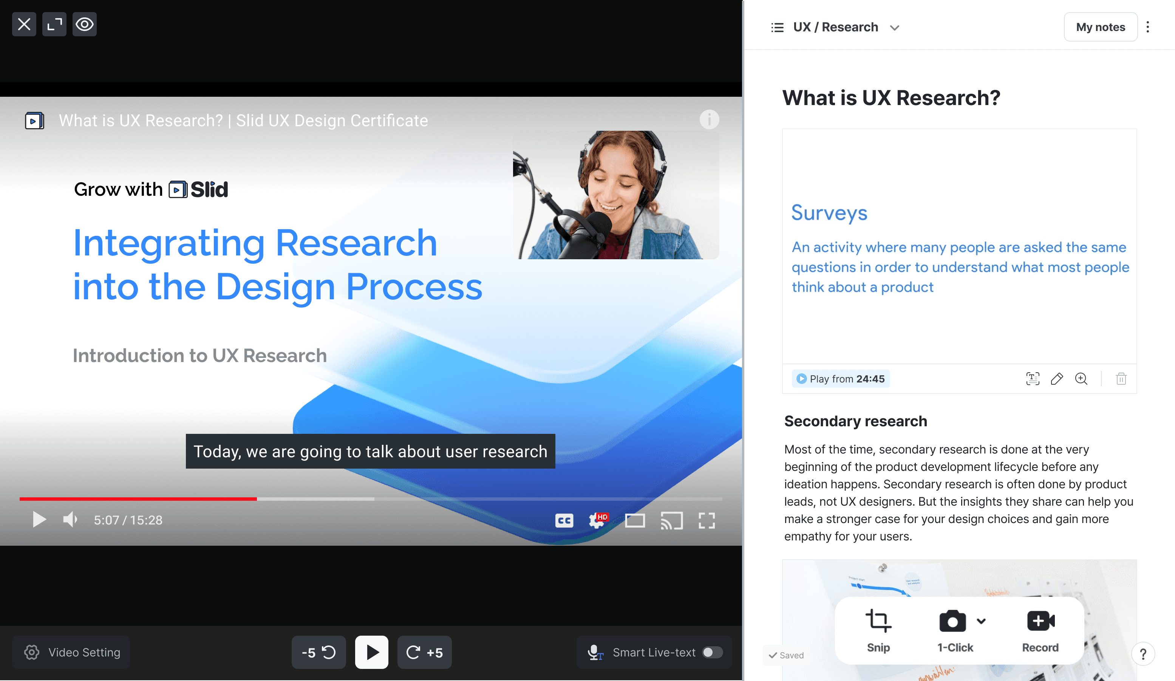Enter fullscreen in the video player
This screenshot has width=1175, height=681.
click(707, 520)
